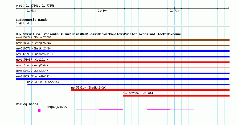The image size is (237, 125).
Task: Open the FLJ31813|NR_038275 gene label
Action: coord(52,107)
